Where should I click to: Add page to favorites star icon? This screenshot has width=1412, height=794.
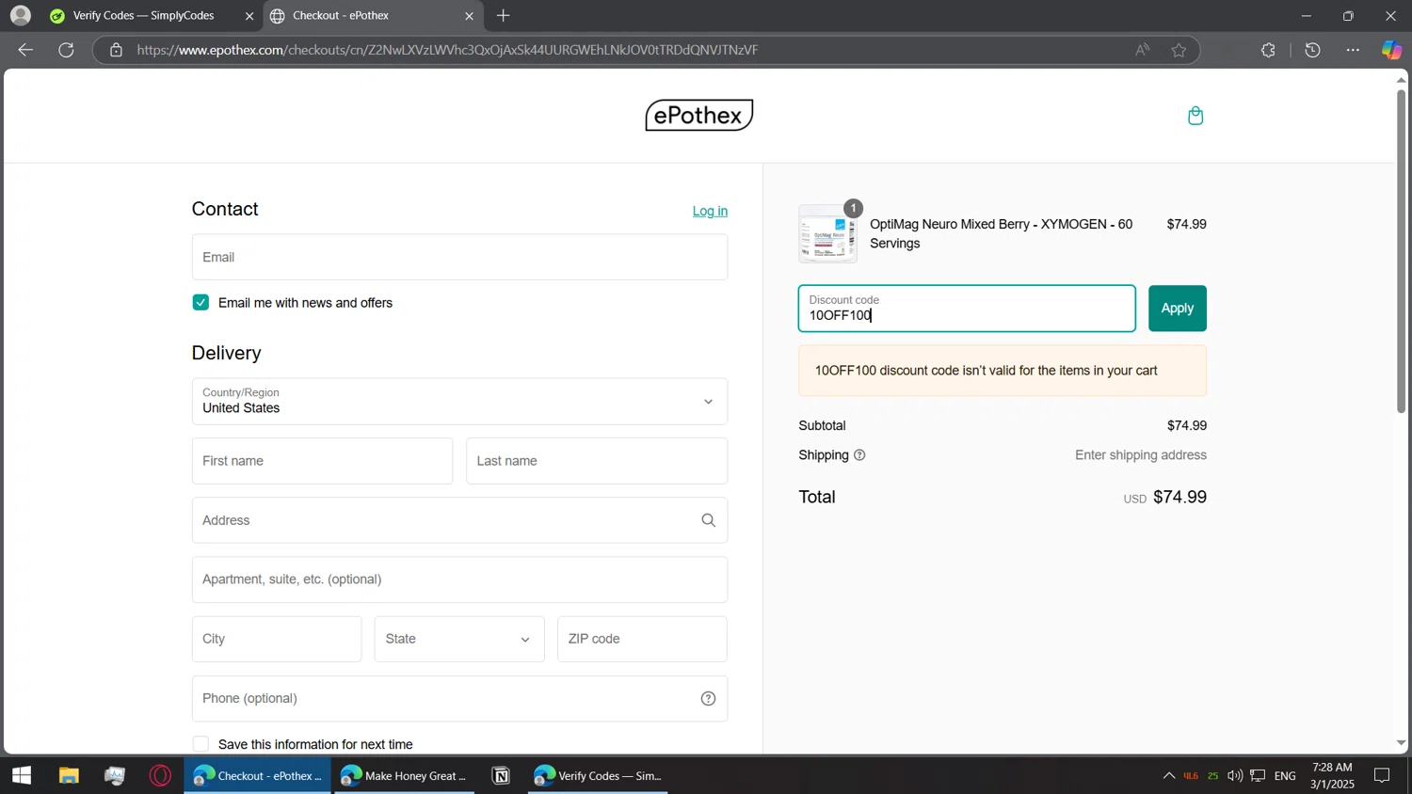pos(1179,50)
